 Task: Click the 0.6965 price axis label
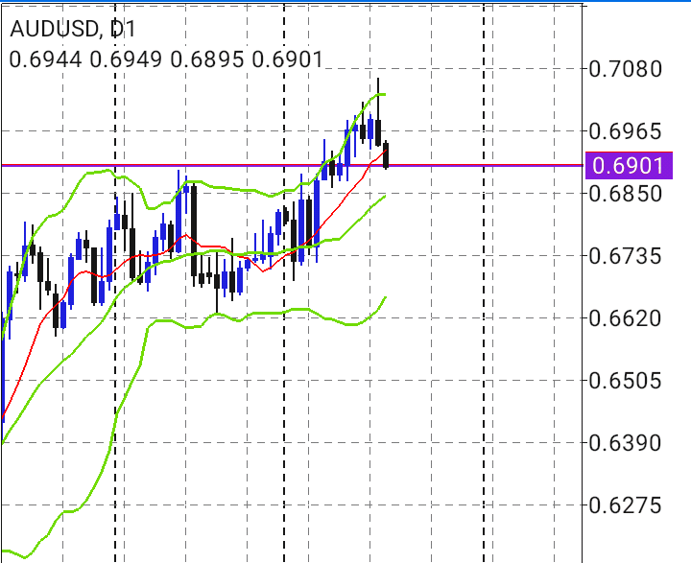coord(626,131)
